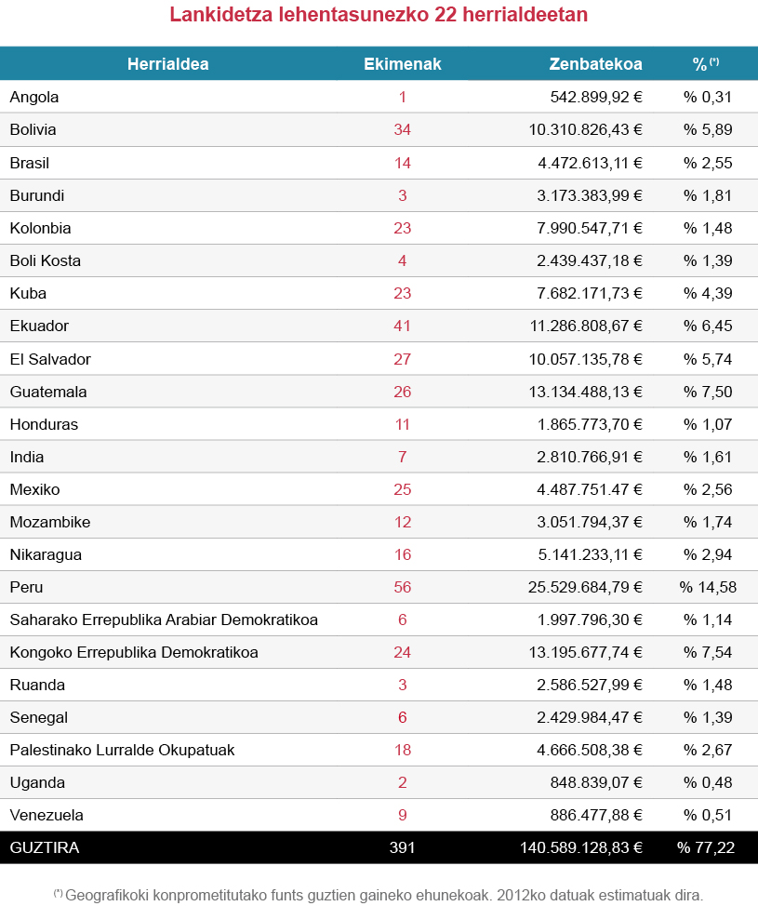This screenshot has height=906, width=758.
Task: Click the total percentage 77,22
Action: pos(706,847)
